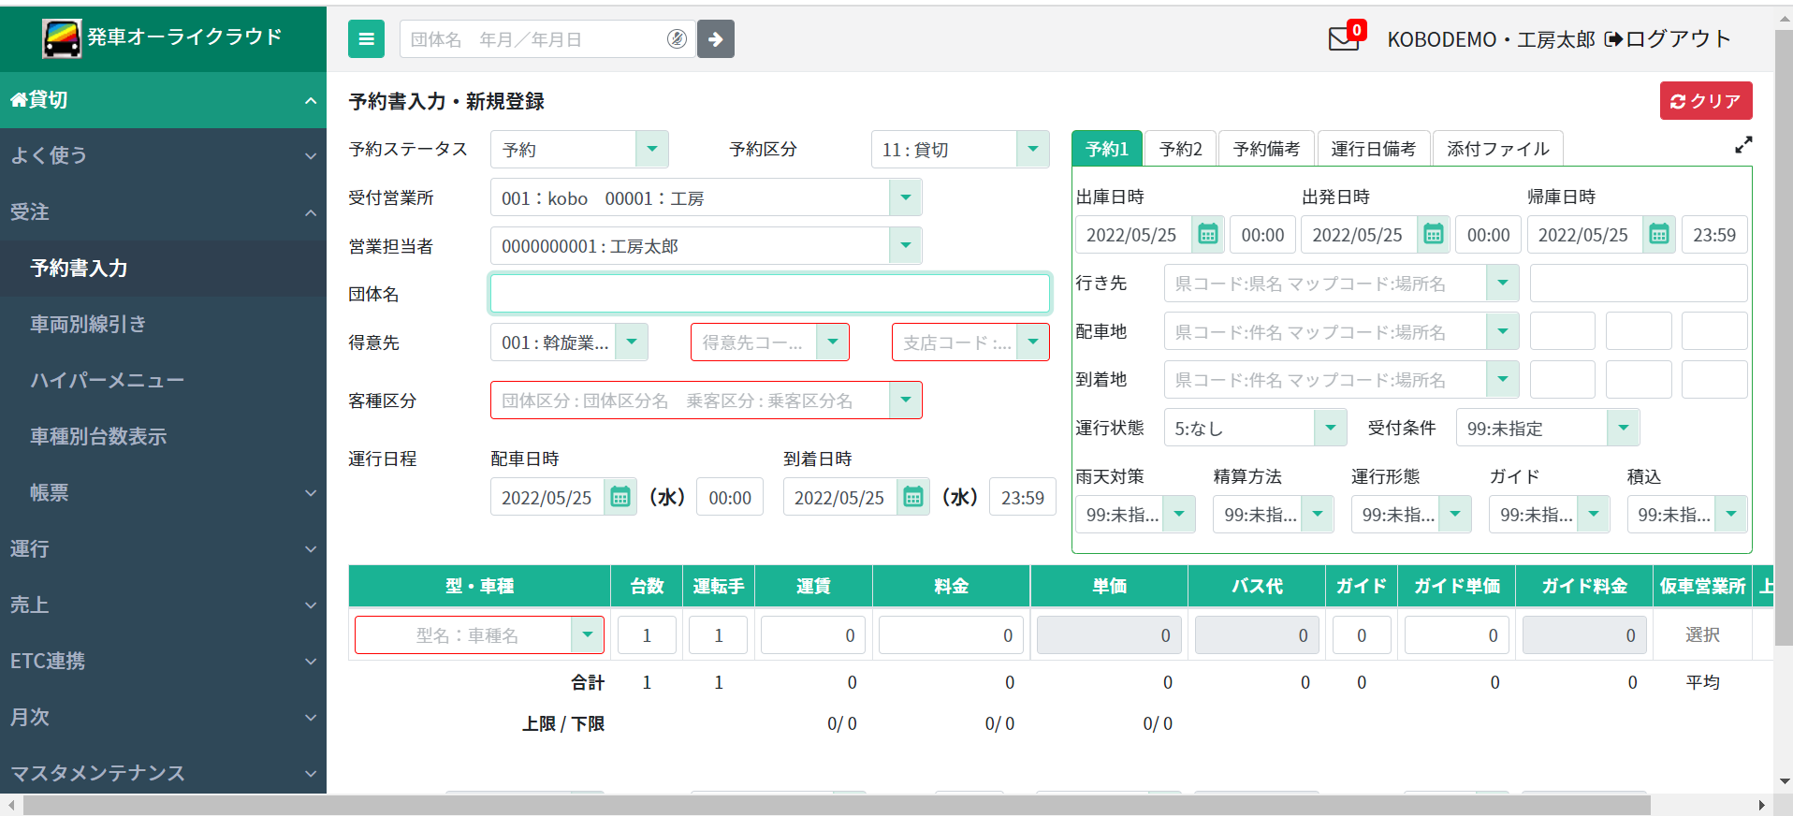
Task: Open calendar for 到着日時 date
Action: click(x=912, y=497)
